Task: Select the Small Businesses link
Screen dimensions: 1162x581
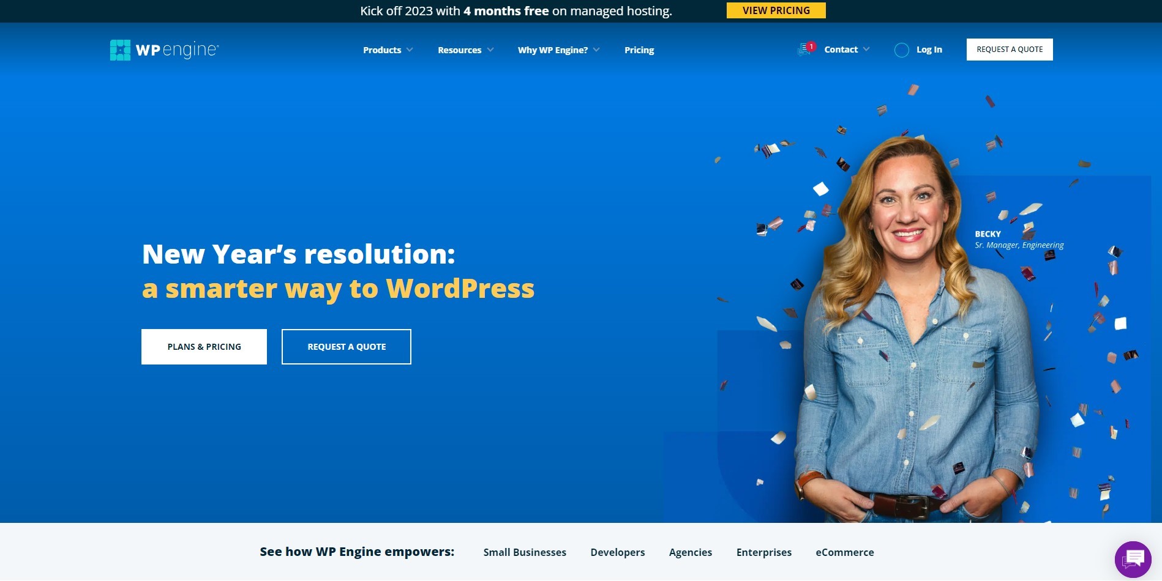Action: [x=525, y=552]
